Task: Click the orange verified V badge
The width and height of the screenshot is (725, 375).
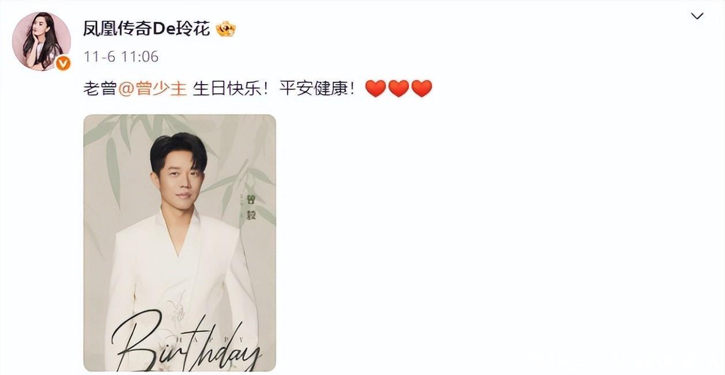Action: 63,63
